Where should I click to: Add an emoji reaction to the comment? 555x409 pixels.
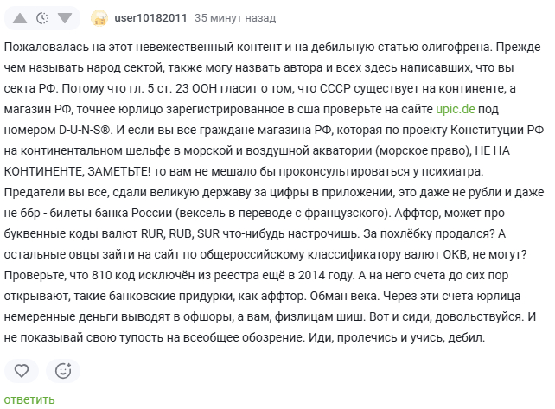pos(62,371)
